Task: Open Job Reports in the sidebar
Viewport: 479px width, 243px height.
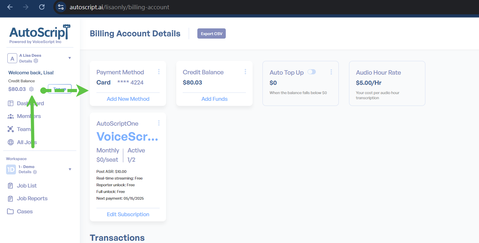Action: tap(32, 198)
